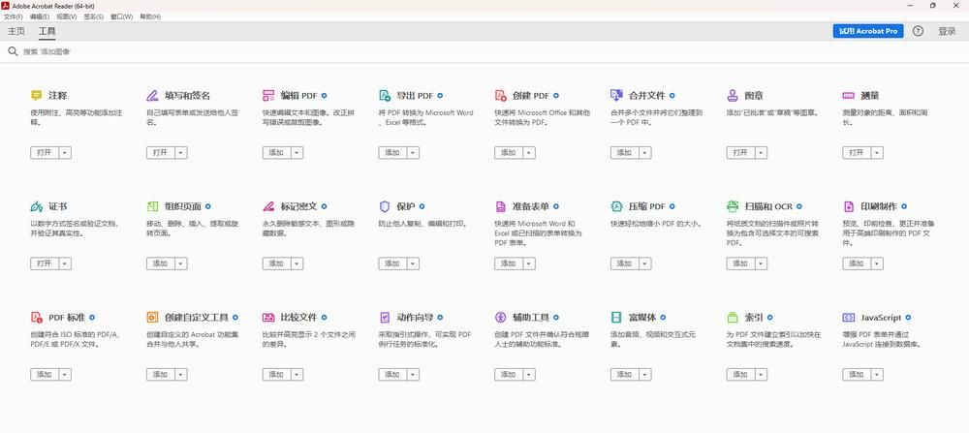Click the 保护 shield icon

click(385, 206)
